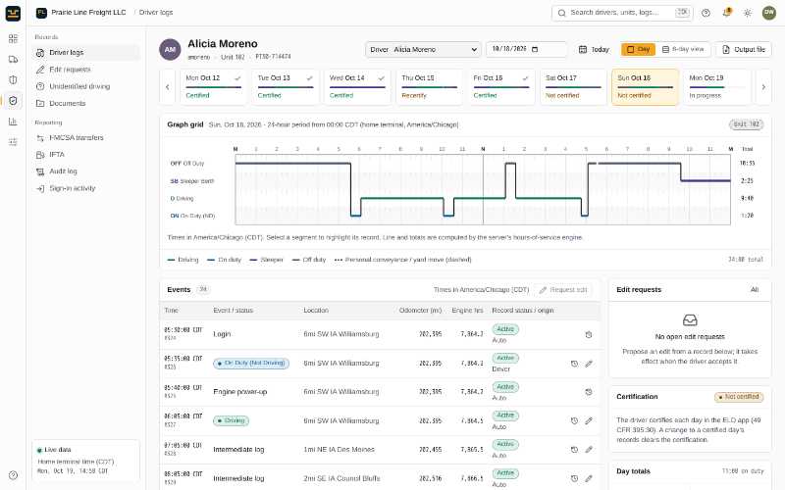Open the date picker calendar icon

535,49
